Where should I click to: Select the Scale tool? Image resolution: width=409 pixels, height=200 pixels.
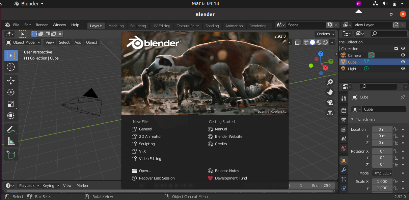[x=11, y=104]
